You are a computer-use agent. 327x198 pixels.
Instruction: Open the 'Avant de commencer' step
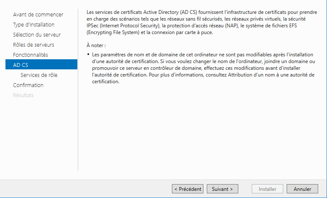(x=38, y=15)
